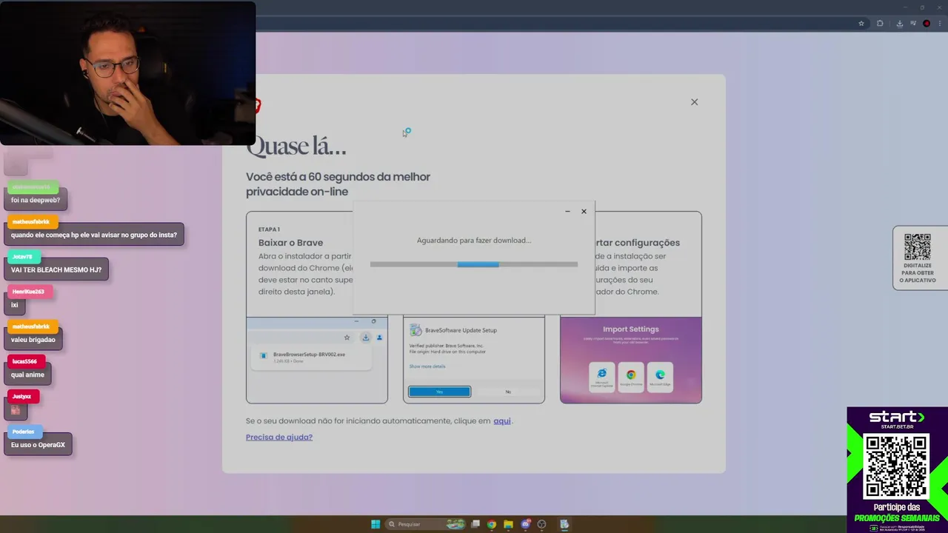
Task: Click the start.bet.br QR code banner
Action: tap(897, 467)
